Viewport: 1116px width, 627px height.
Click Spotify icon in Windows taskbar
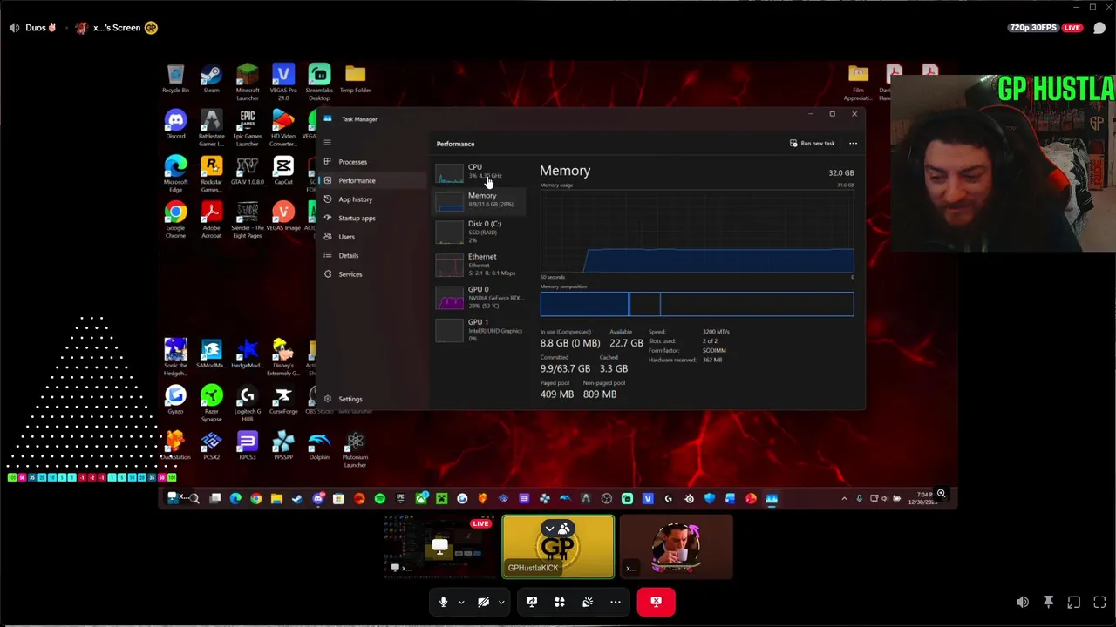[x=379, y=499]
